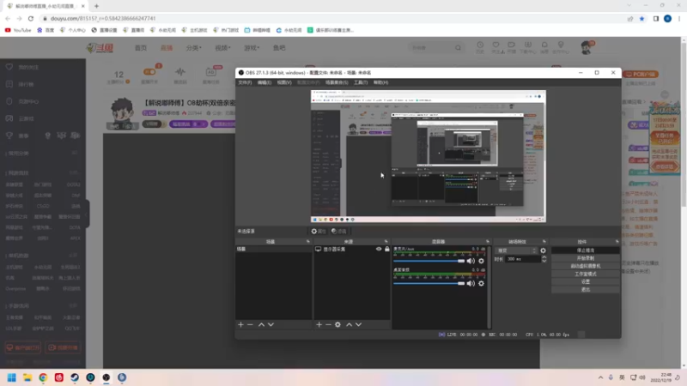This screenshot has height=386, width=687.
Task: Open the desktop audio channel settings gear in the mixer
Action: pyautogui.click(x=481, y=284)
